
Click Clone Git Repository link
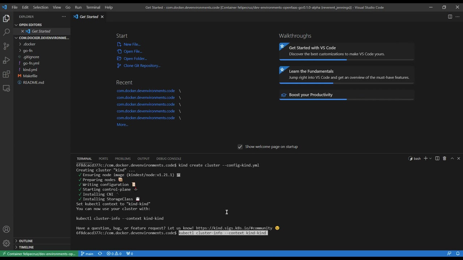[x=142, y=66]
